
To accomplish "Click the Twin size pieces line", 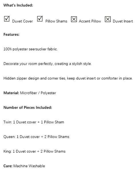I will (x=34, y=122).
